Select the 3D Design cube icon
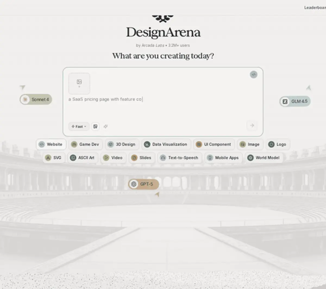The image size is (326, 289). pyautogui.click(x=111, y=144)
